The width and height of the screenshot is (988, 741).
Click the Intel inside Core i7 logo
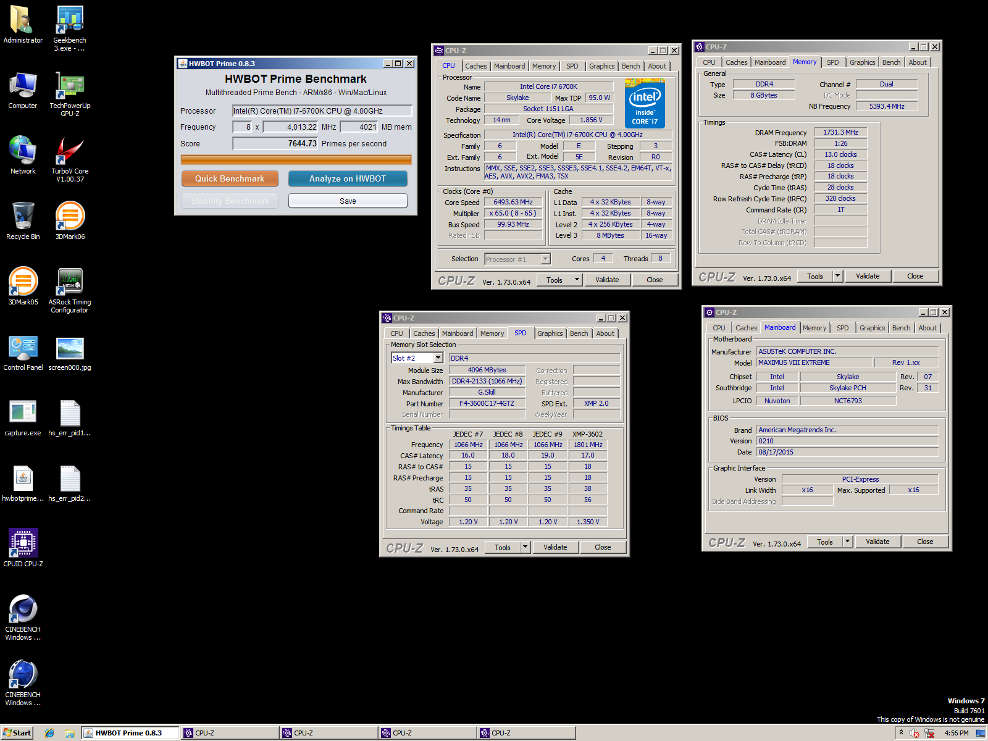pyautogui.click(x=645, y=103)
